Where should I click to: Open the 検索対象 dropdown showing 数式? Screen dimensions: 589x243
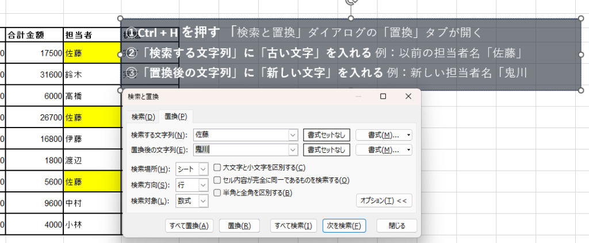(202, 200)
